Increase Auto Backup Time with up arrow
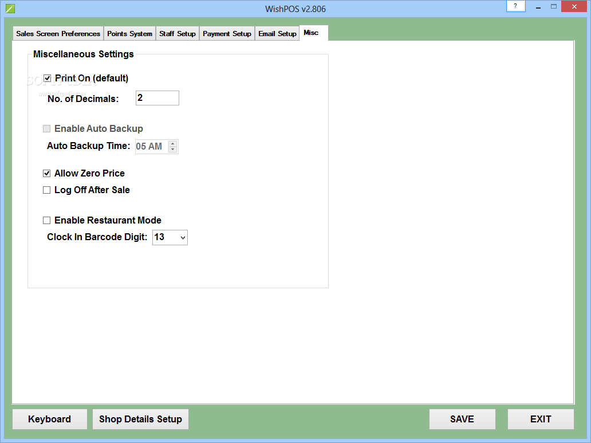 [x=172, y=143]
